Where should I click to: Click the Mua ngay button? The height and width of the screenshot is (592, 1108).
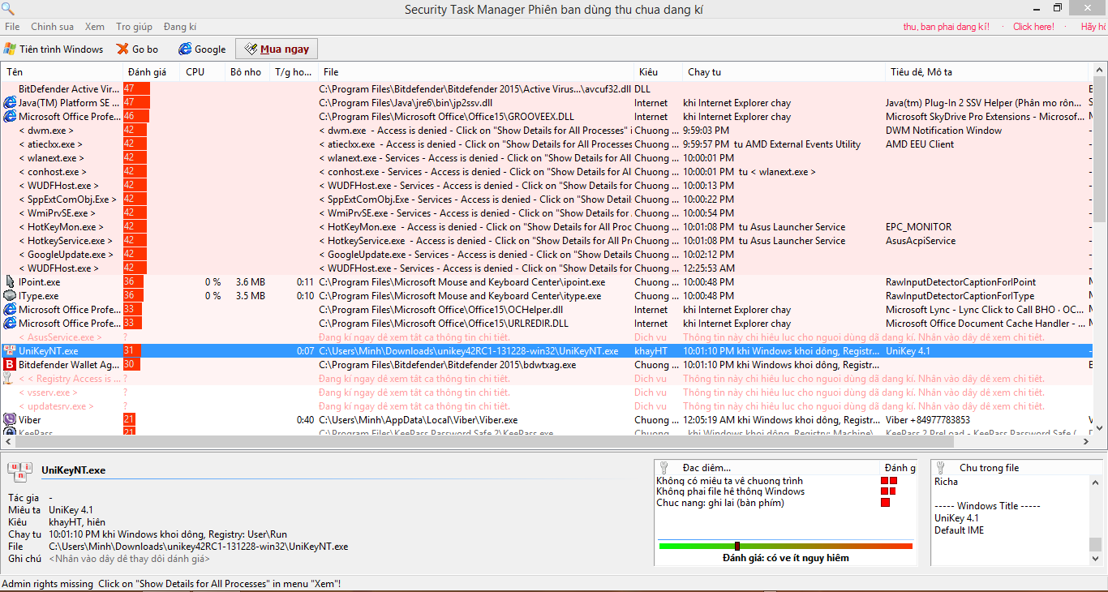coord(277,49)
